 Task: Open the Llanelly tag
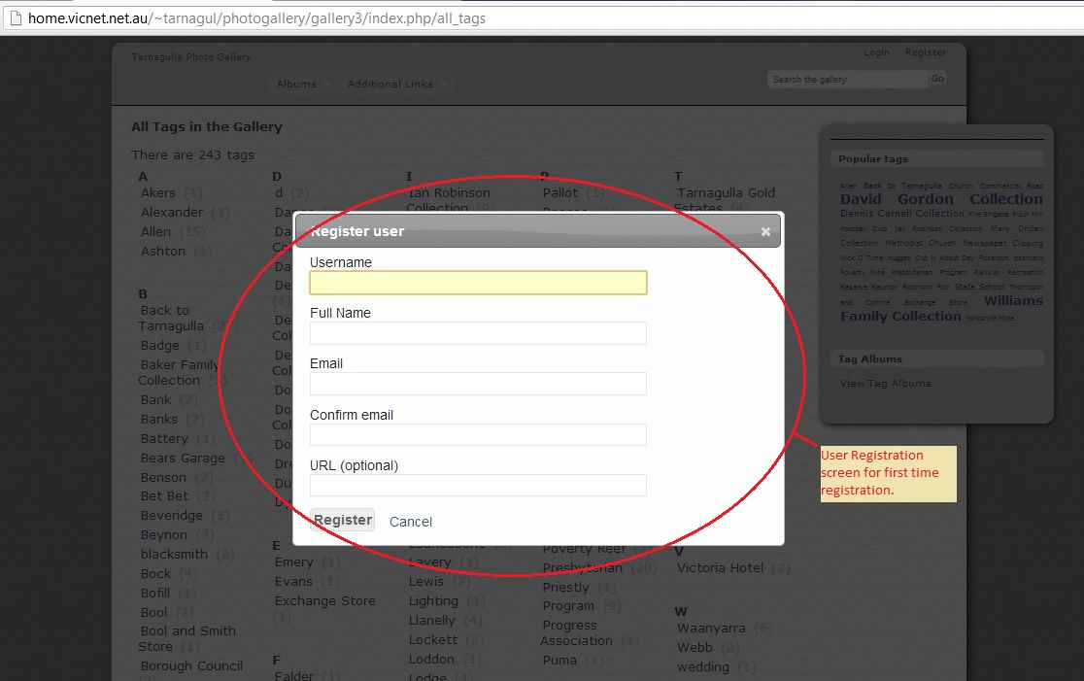point(432,620)
